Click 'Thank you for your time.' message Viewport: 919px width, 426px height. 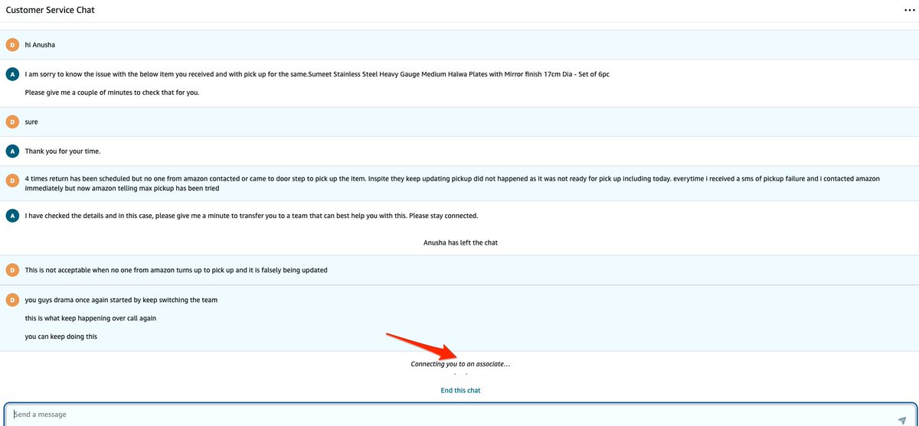pyautogui.click(x=62, y=151)
